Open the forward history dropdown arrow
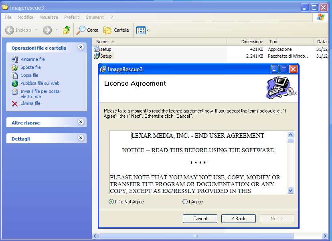The width and height of the screenshot is (332, 241). pos(57,30)
